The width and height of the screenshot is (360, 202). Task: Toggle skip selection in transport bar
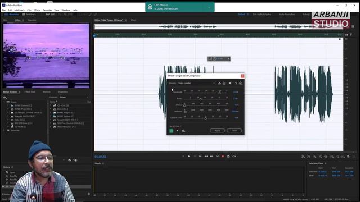coord(234,157)
